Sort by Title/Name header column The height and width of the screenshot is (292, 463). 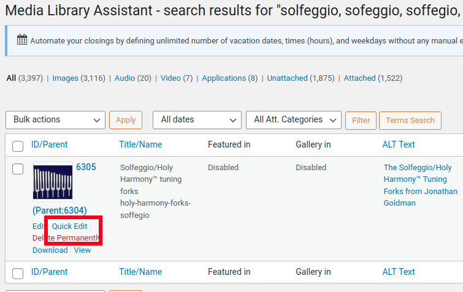pos(140,144)
